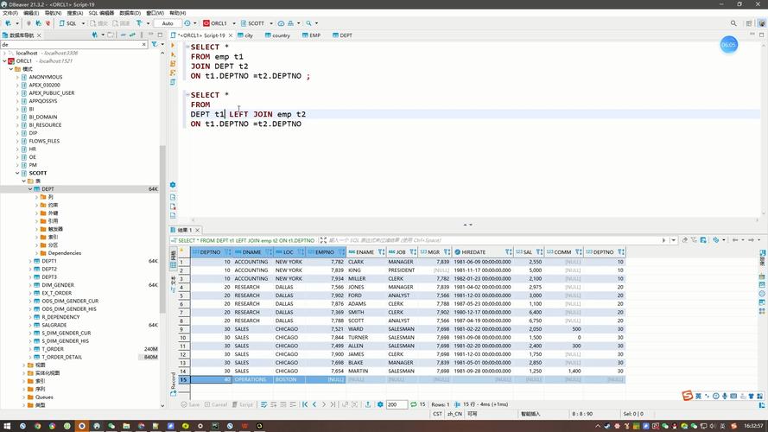Click the clock in system tray
The image size is (768, 432).
[x=753, y=426]
